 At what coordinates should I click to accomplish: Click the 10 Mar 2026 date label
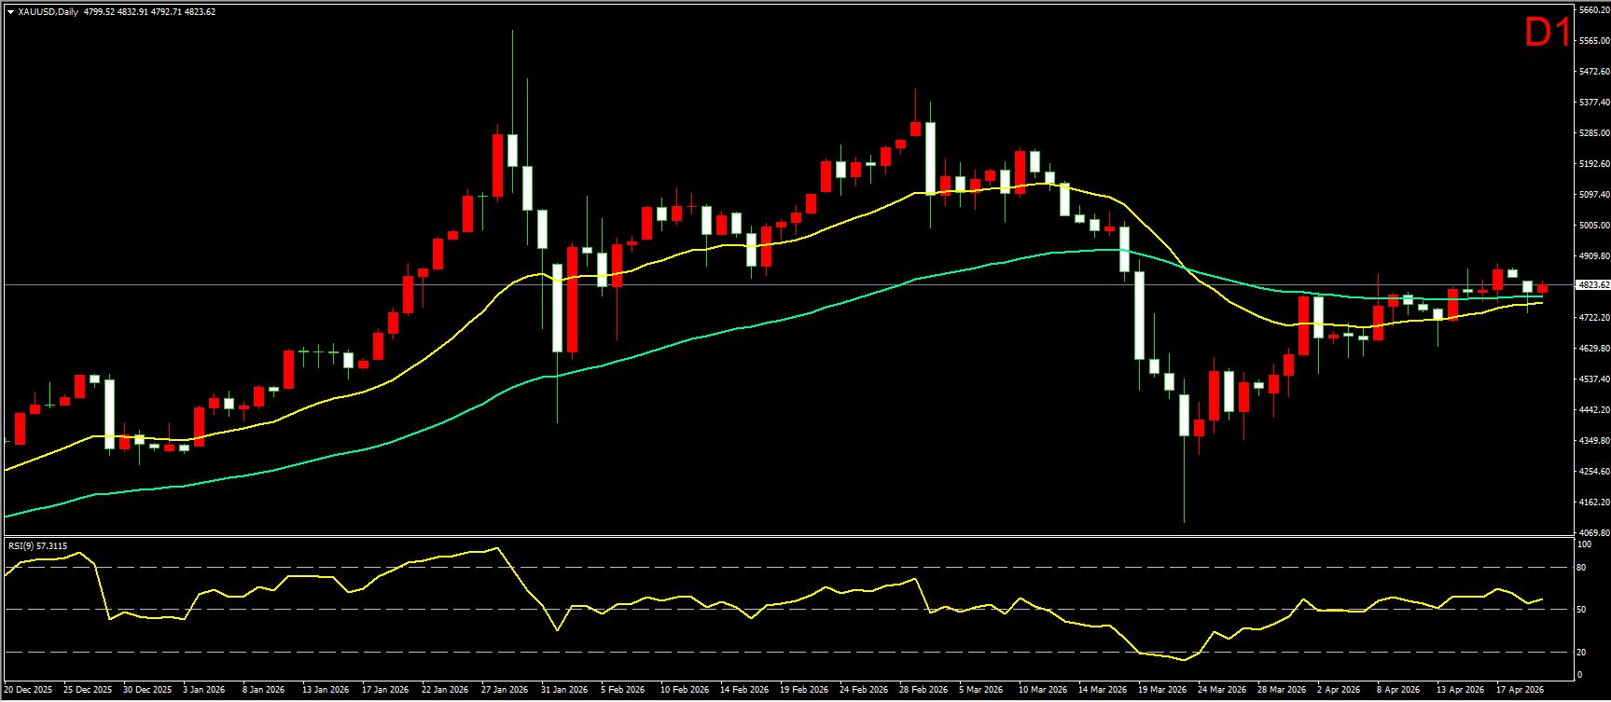[x=1043, y=690]
